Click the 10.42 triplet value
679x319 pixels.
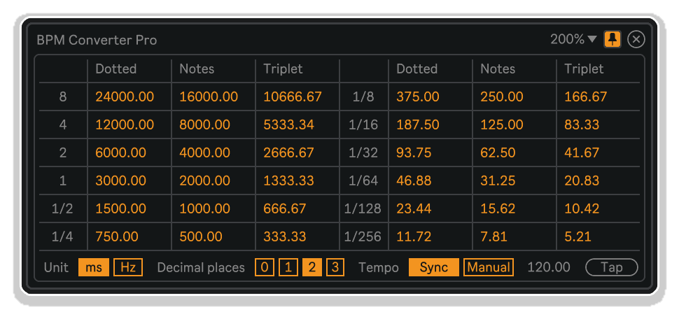click(x=582, y=208)
